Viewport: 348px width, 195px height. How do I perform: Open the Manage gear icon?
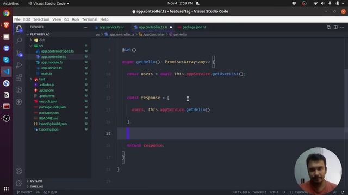point(19,183)
